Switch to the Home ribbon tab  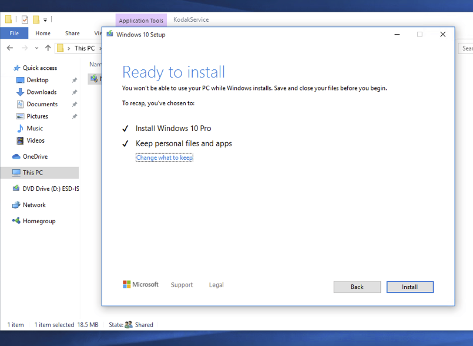(x=43, y=33)
